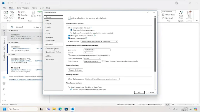Switch status bar to Normal view
The height and width of the screenshot is (112, 200).
click(167, 105)
